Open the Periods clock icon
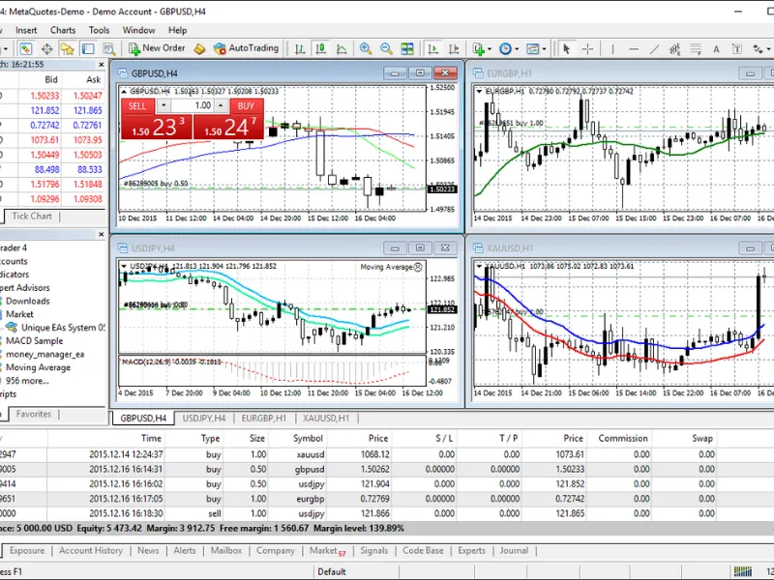The height and width of the screenshot is (580, 774). [x=505, y=49]
